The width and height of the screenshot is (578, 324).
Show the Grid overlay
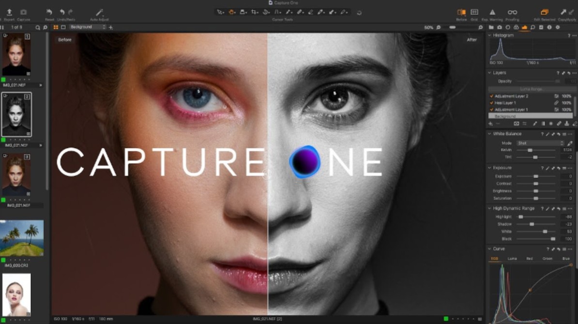pyautogui.click(x=474, y=12)
